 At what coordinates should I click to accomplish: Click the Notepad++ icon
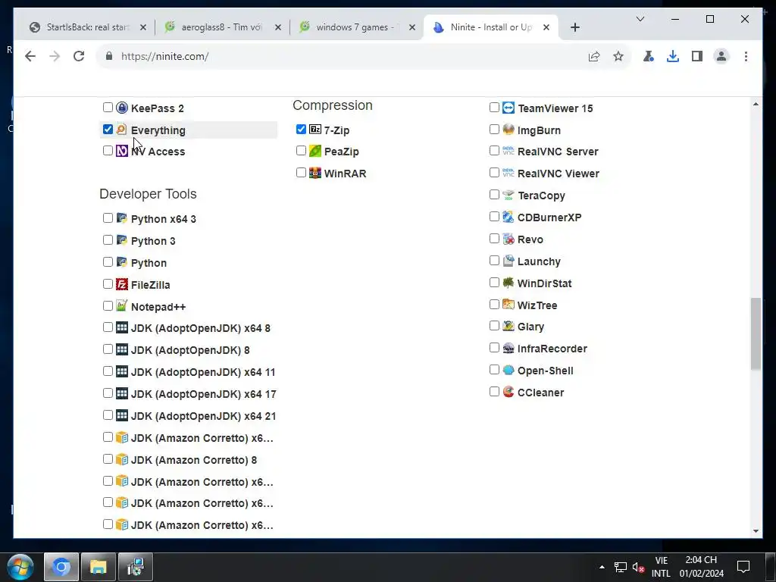[x=122, y=306]
